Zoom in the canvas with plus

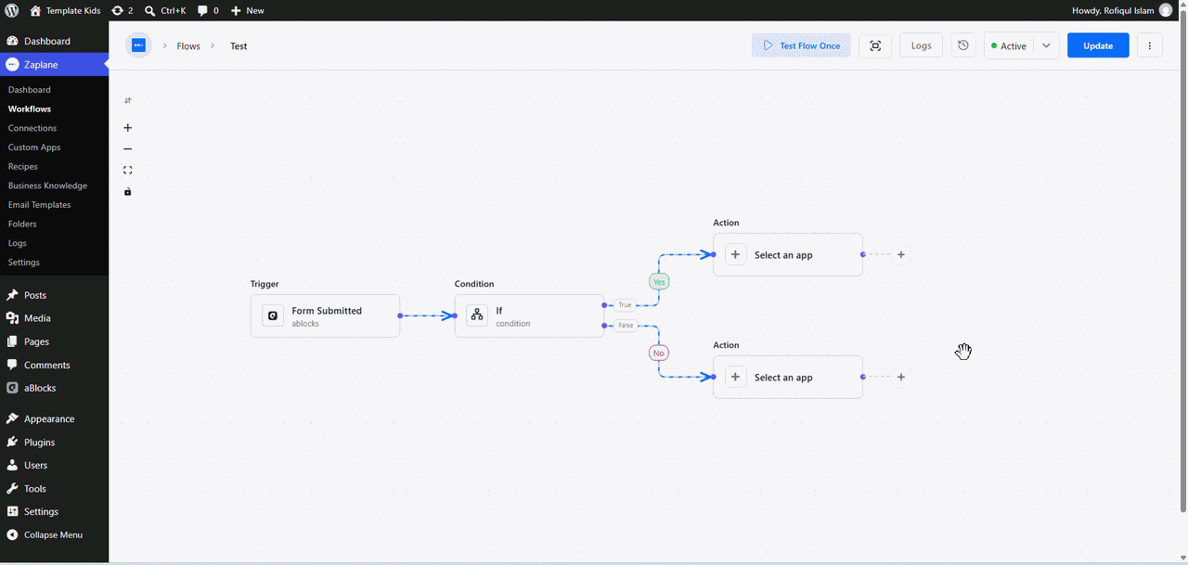tap(128, 128)
